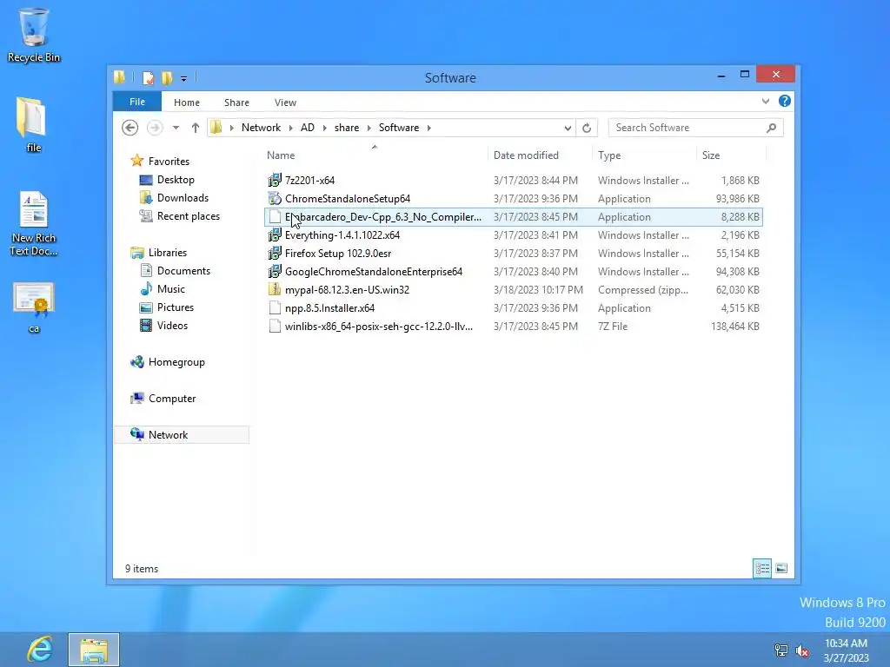Image resolution: width=890 pixels, height=667 pixels.
Task: Click the Properties quick access toolbar icon
Action: pyautogui.click(x=148, y=77)
